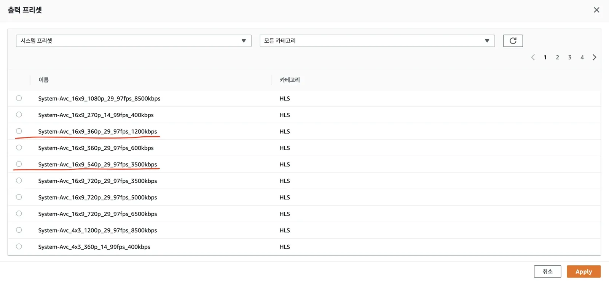Open the 모든 카테고리 dropdown
The height and width of the screenshot is (281, 609).
377,41
